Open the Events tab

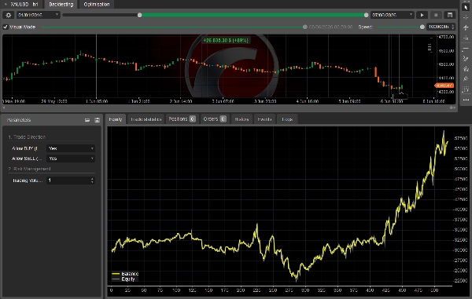[x=264, y=119]
